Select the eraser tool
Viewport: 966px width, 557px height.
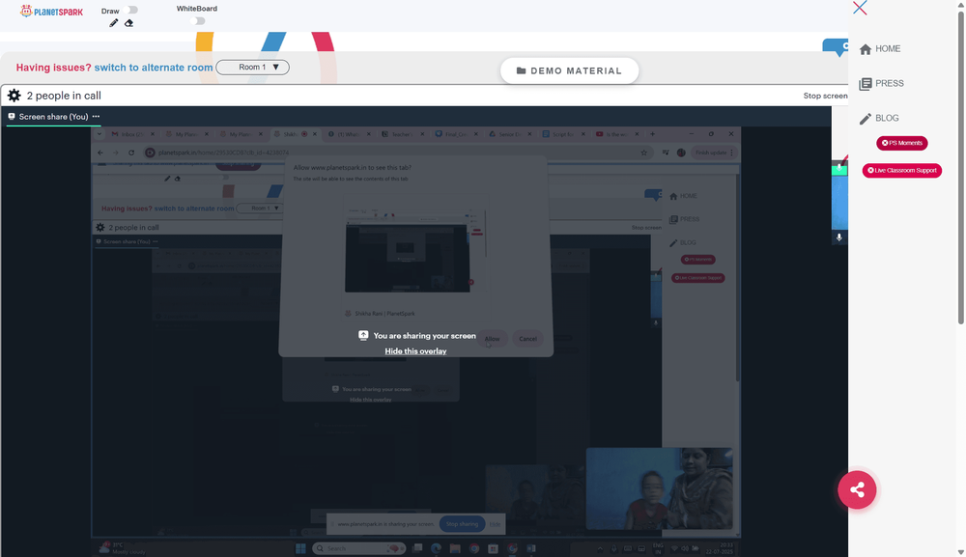click(x=128, y=23)
